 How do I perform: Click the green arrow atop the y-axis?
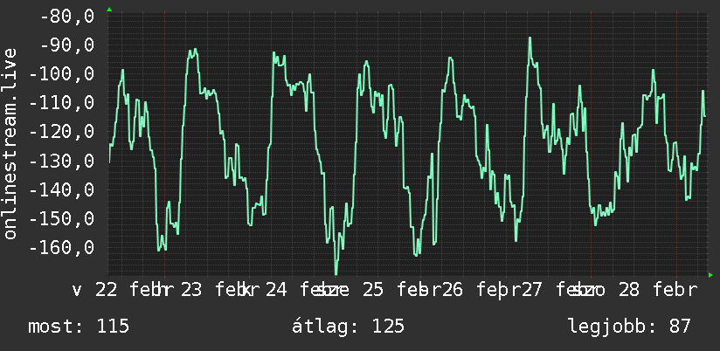click(x=109, y=10)
